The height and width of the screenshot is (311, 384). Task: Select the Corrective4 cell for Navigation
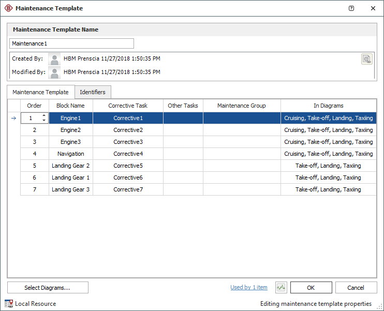[128, 154]
